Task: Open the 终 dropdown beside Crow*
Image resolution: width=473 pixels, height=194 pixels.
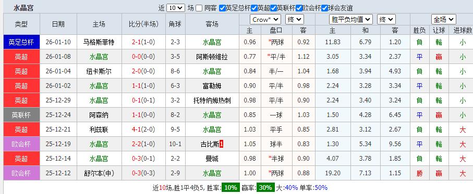Action: [x=295, y=20]
